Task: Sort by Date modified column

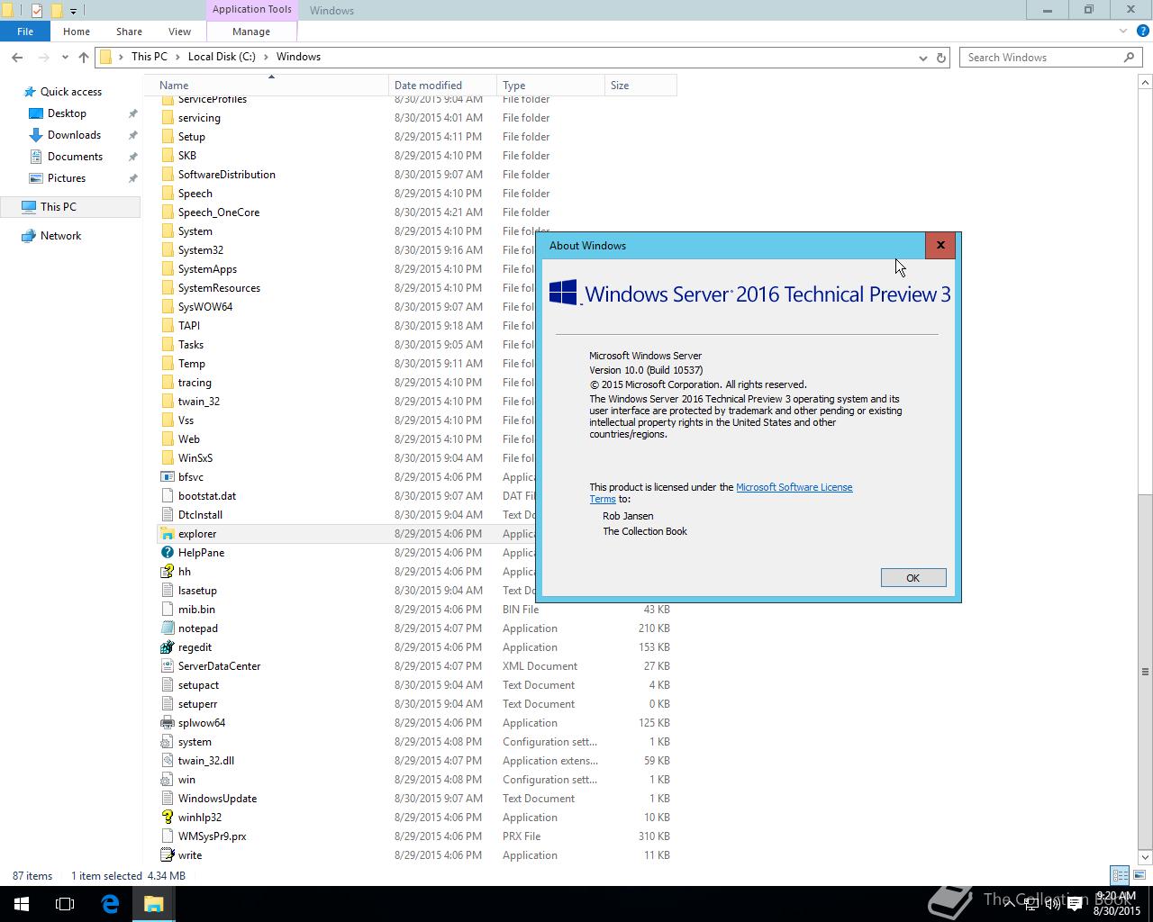Action: pyautogui.click(x=443, y=86)
